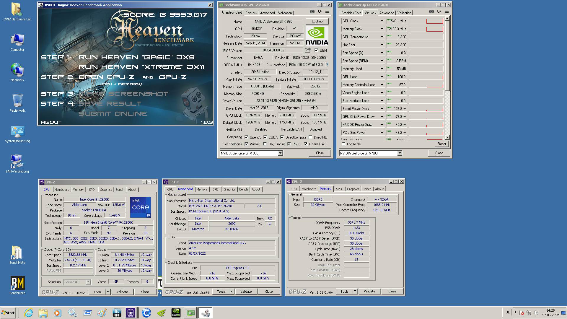Viewport: 567px width, 319px height.
Task: Click the Start button on taskbar
Action: (x=8, y=313)
